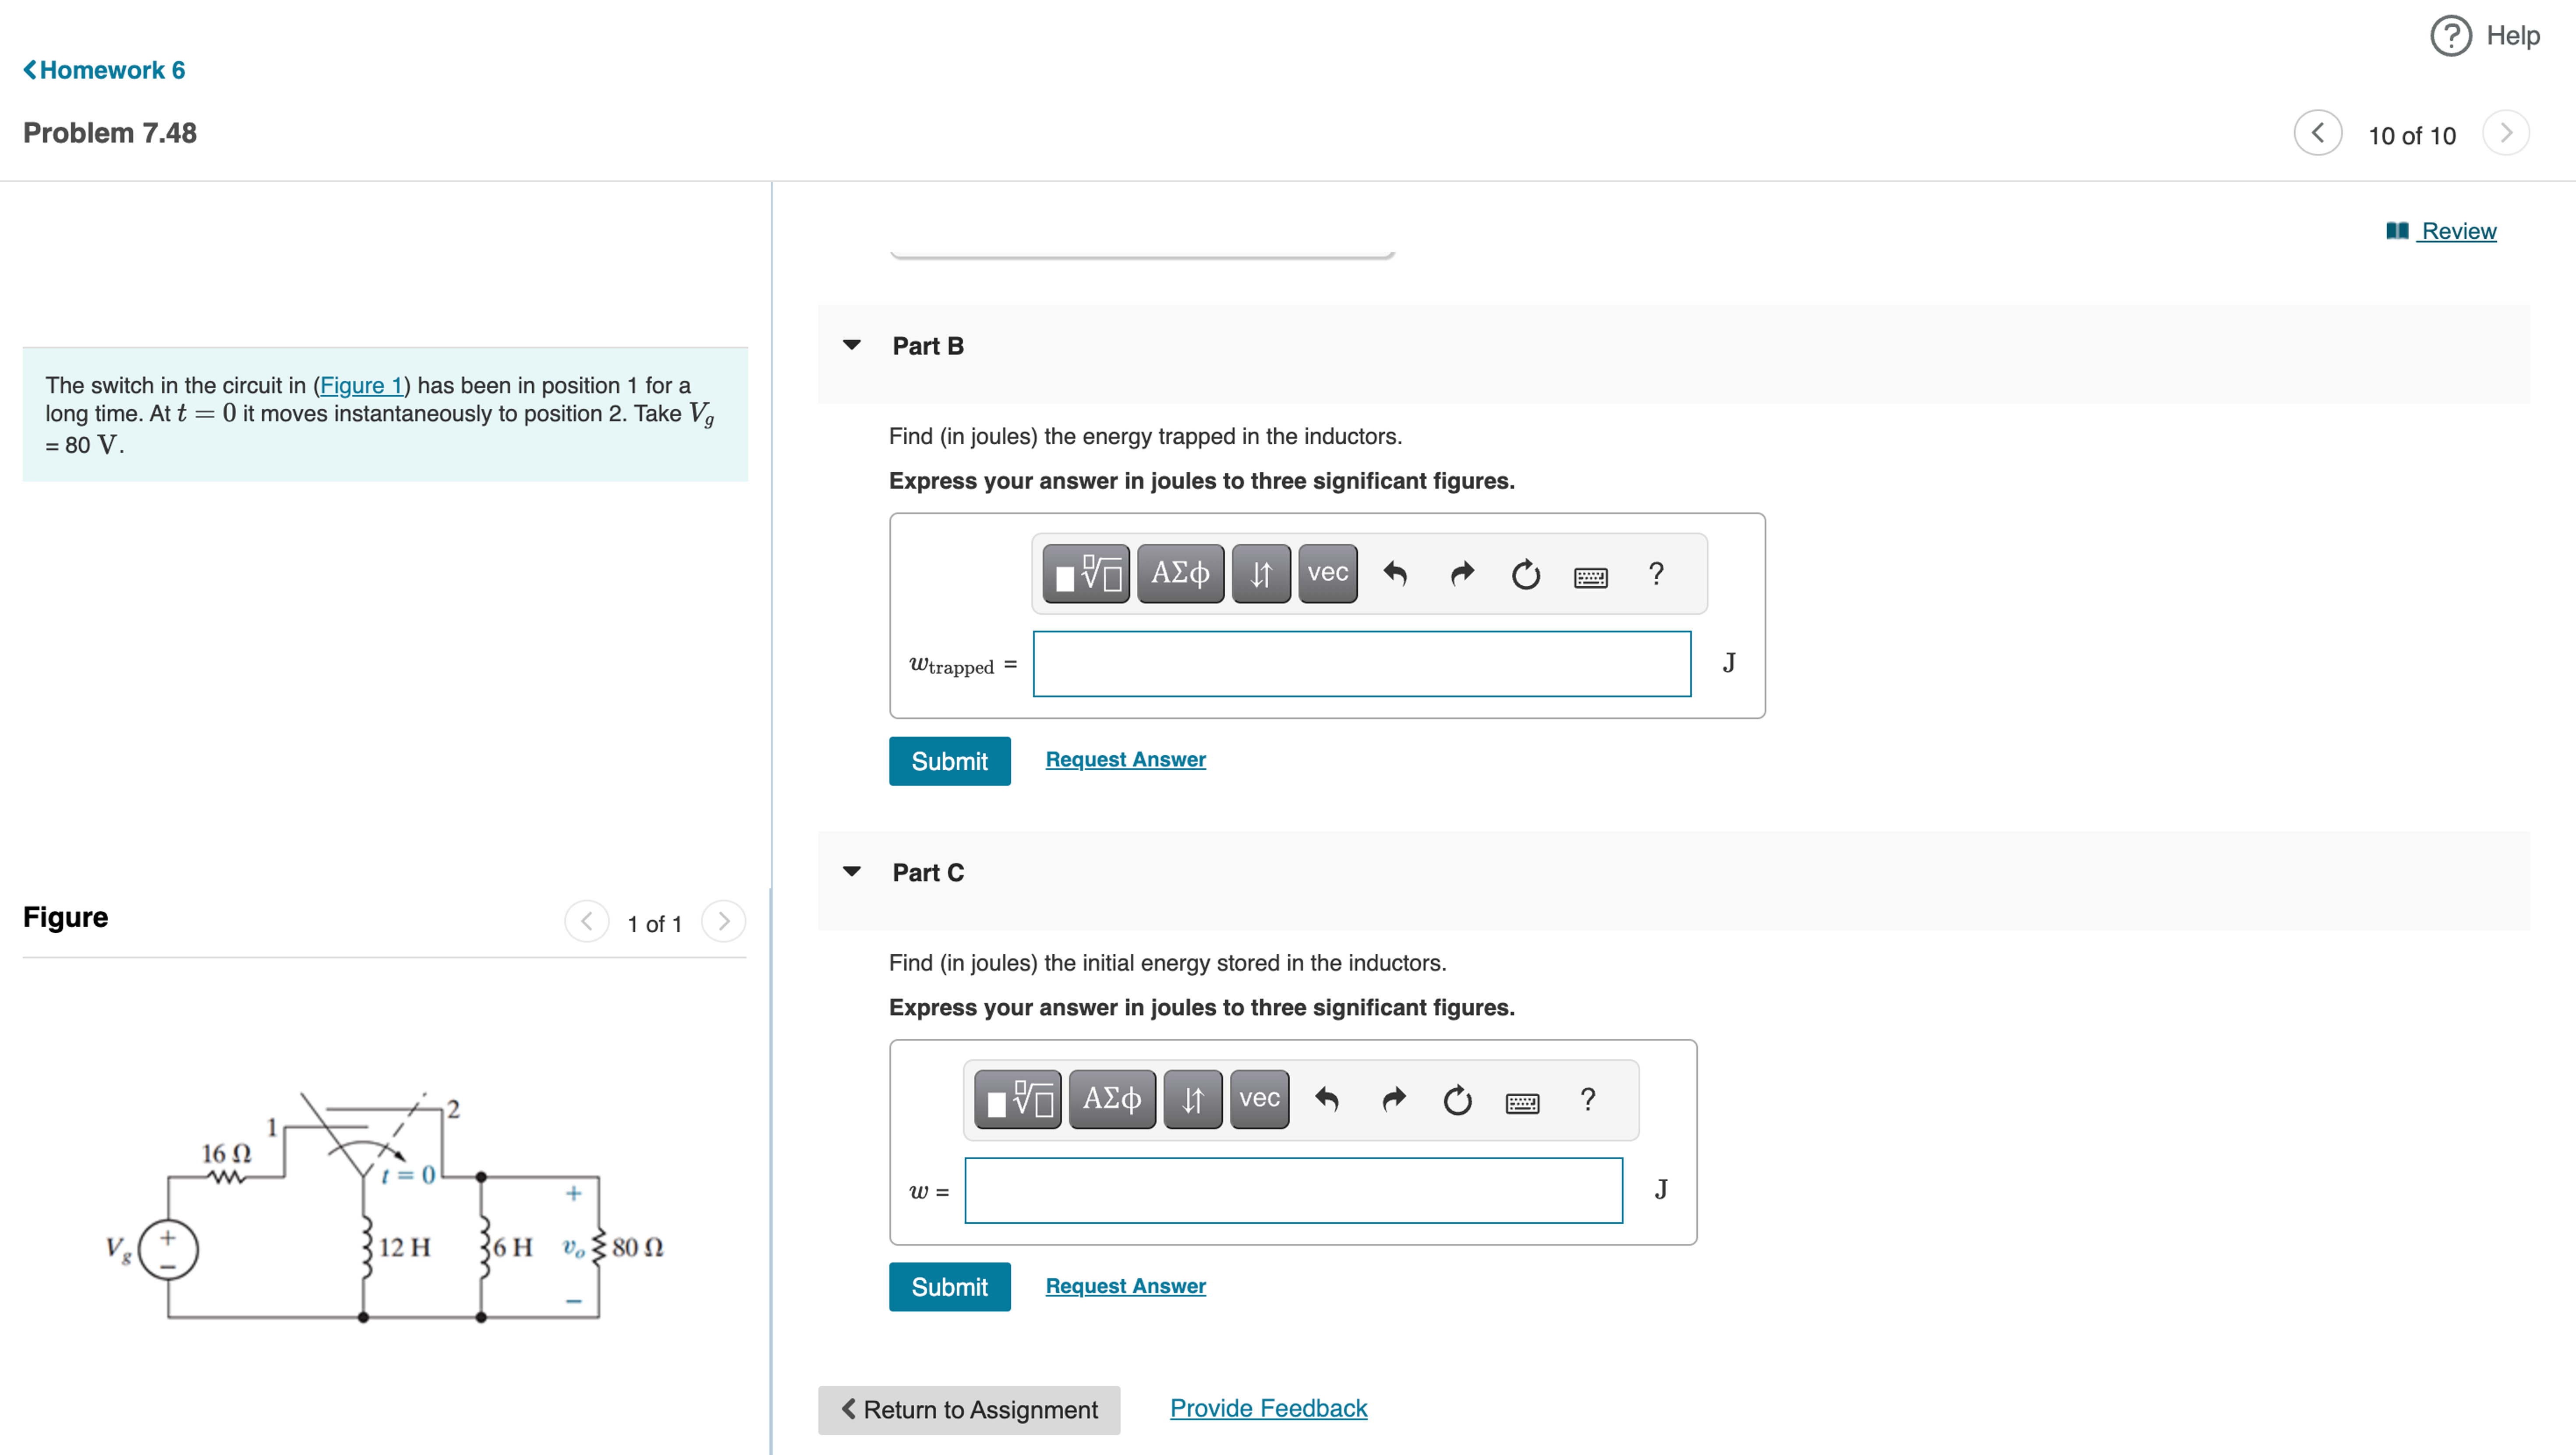Apply vec notation in Part C
Image resolution: width=2576 pixels, height=1455 pixels.
point(1260,1100)
